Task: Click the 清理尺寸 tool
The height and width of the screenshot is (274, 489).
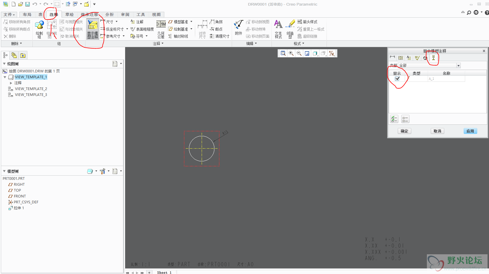Action: tap(219, 36)
